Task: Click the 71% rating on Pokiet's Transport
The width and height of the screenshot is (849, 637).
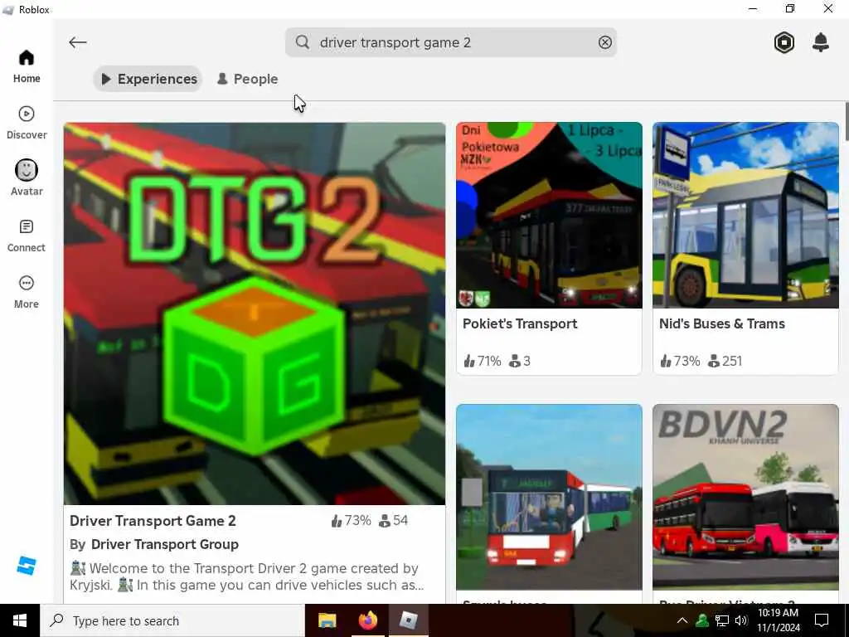Action: 482,361
